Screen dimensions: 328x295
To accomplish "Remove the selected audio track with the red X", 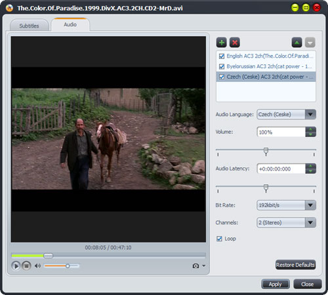I will [x=235, y=43].
